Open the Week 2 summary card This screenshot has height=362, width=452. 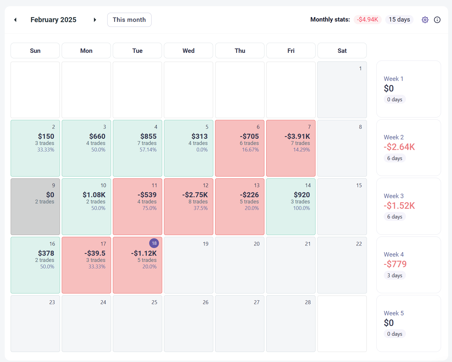(409, 148)
